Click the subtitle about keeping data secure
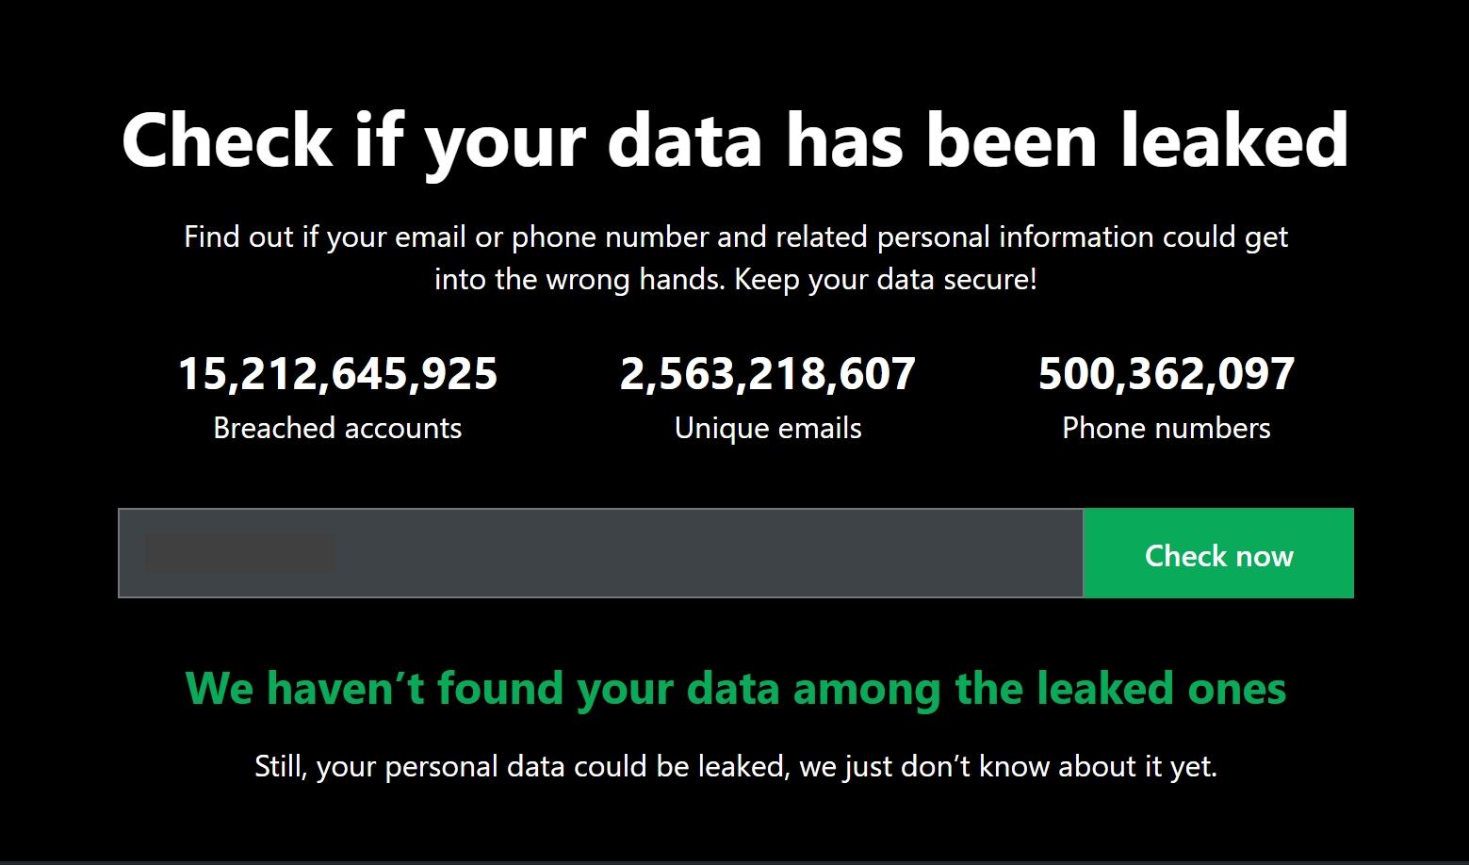This screenshot has width=1469, height=865. click(736, 257)
